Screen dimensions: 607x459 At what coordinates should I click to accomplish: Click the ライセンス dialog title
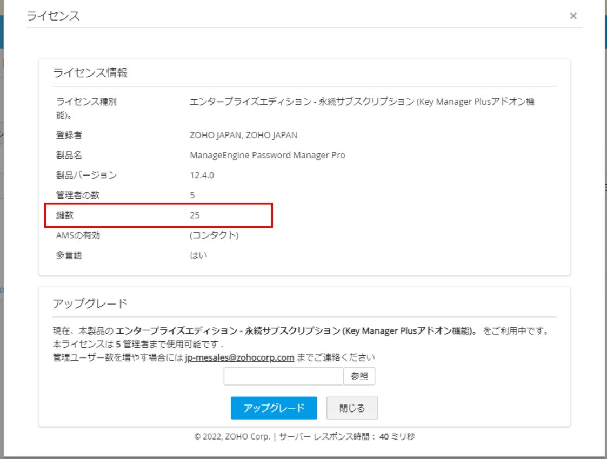click(x=53, y=16)
